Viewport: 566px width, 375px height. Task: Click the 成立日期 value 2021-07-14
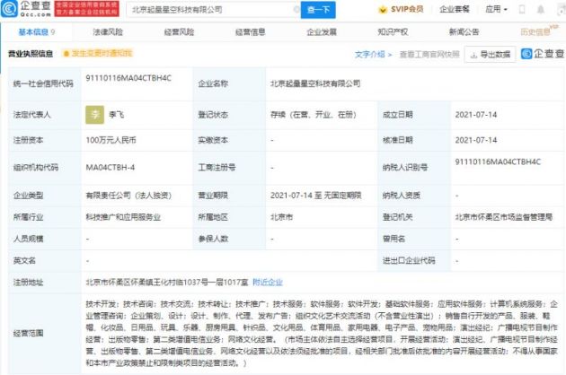476,115
